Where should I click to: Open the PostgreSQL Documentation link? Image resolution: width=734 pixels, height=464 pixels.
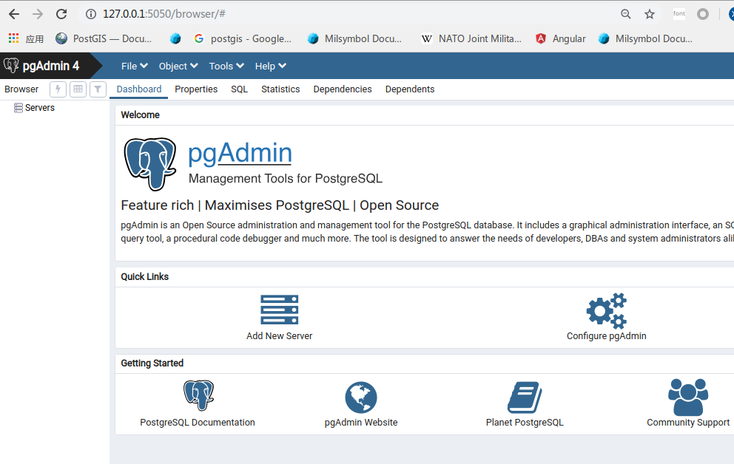pyautogui.click(x=198, y=423)
